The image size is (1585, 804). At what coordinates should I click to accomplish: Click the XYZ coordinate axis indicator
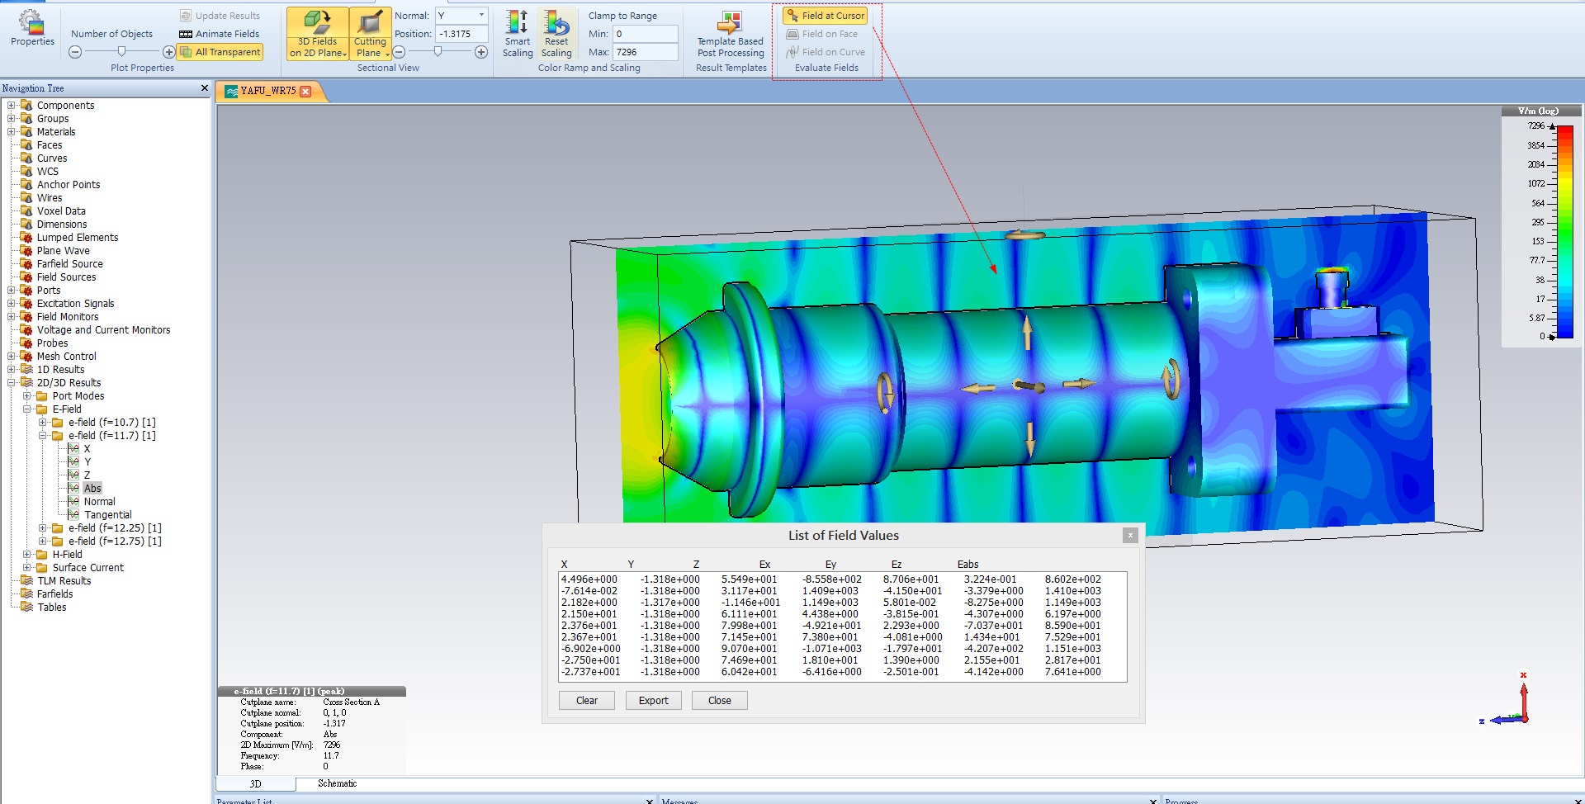[1507, 698]
